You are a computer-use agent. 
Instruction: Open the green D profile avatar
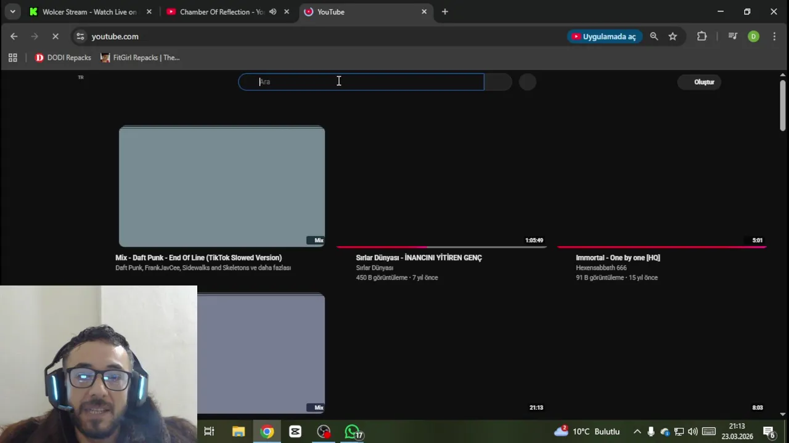pyautogui.click(x=753, y=36)
